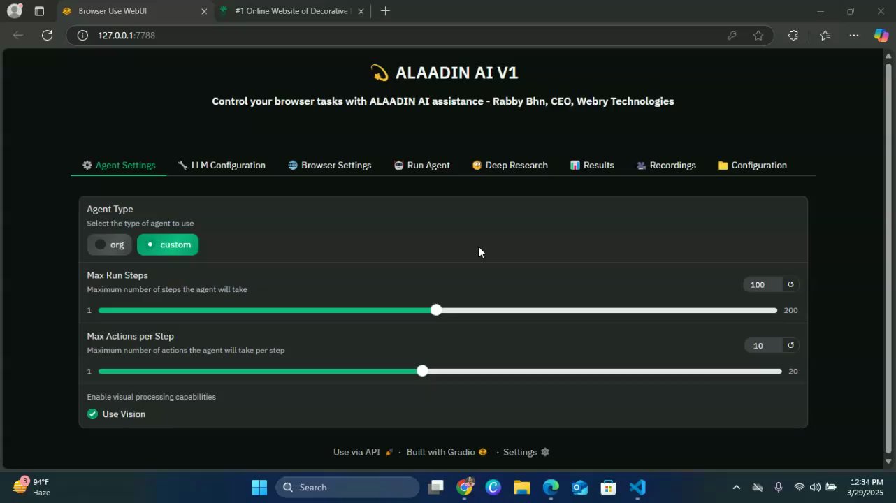Click the page vertical scrollbar
Screen dimensions: 896x503
coord(889,258)
